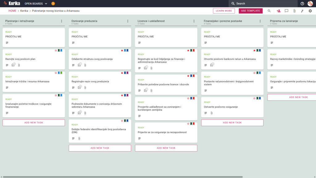
Task: Open the highlight pin icon in toolbar
Action: 302,11
